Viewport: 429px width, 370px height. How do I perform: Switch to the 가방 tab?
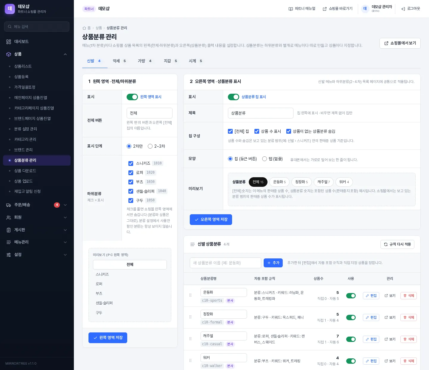coord(145,61)
